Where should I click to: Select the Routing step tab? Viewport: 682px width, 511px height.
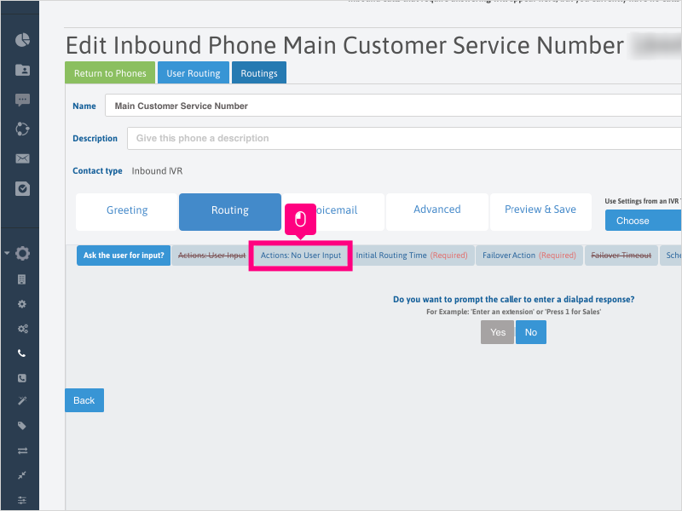[x=230, y=210]
